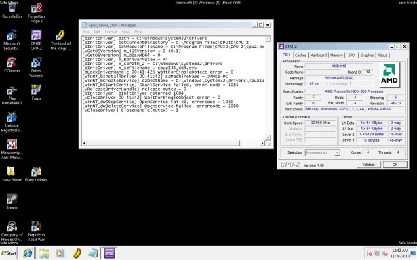Click Notepad vertical scrollbar up arrow
This screenshot has width=417, height=260.
point(268,39)
